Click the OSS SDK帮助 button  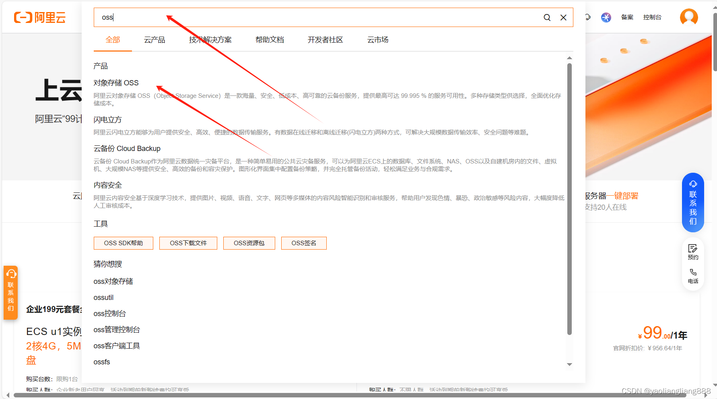pos(124,243)
